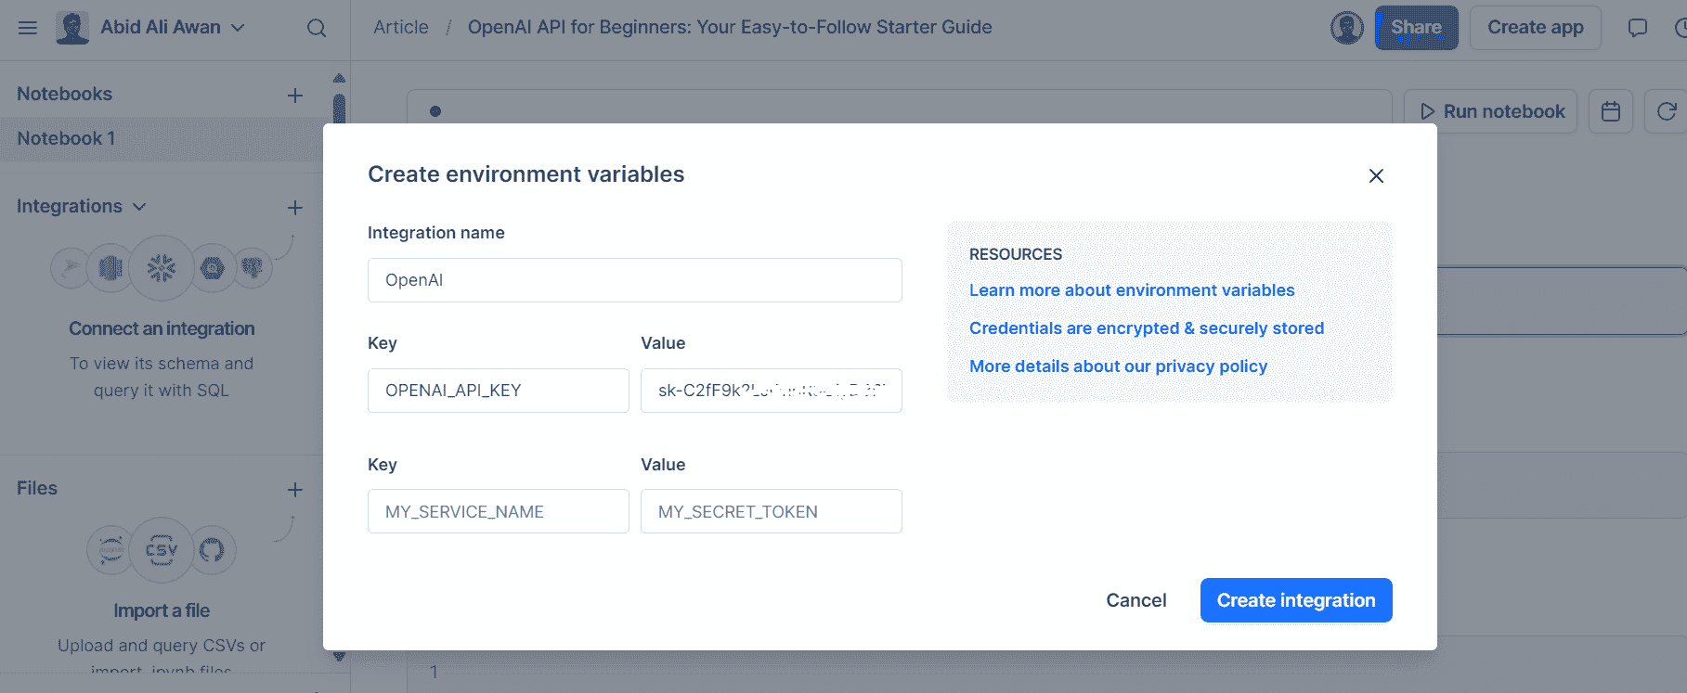The image size is (1687, 693).
Task: Open Credentials are encrypted & securely stored link
Action: [x=1147, y=328]
